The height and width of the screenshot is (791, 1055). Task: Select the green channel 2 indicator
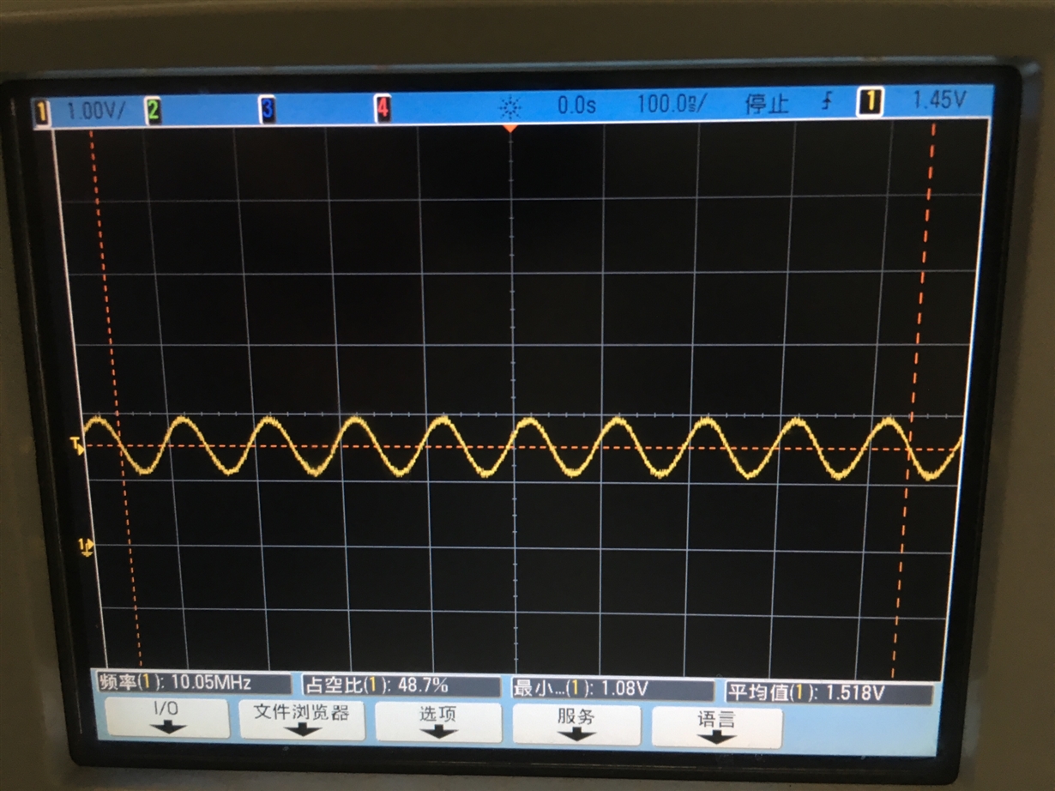(x=153, y=110)
